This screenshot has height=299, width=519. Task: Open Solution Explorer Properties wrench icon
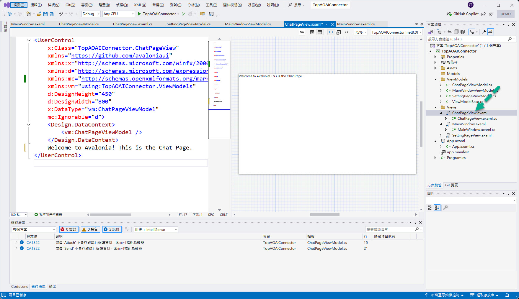tap(484, 32)
